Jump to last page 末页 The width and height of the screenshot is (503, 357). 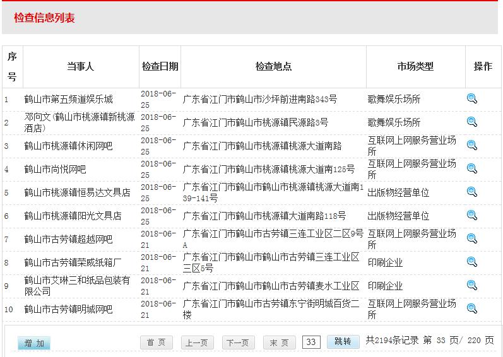[279, 342]
